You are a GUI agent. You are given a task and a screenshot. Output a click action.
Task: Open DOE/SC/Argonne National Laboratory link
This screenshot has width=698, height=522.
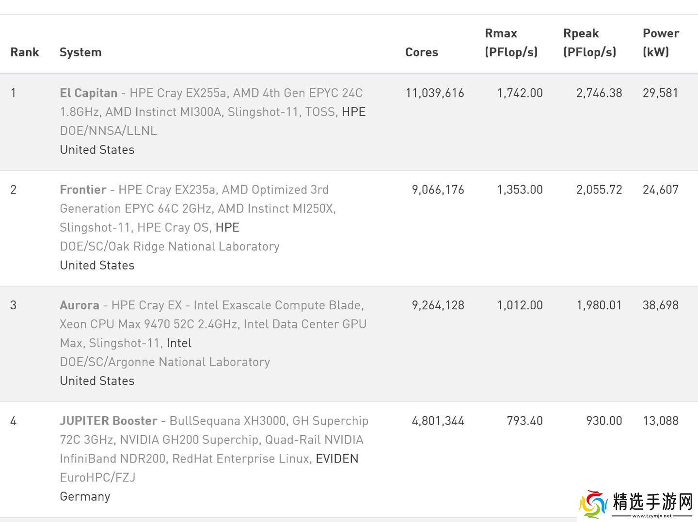(x=165, y=362)
